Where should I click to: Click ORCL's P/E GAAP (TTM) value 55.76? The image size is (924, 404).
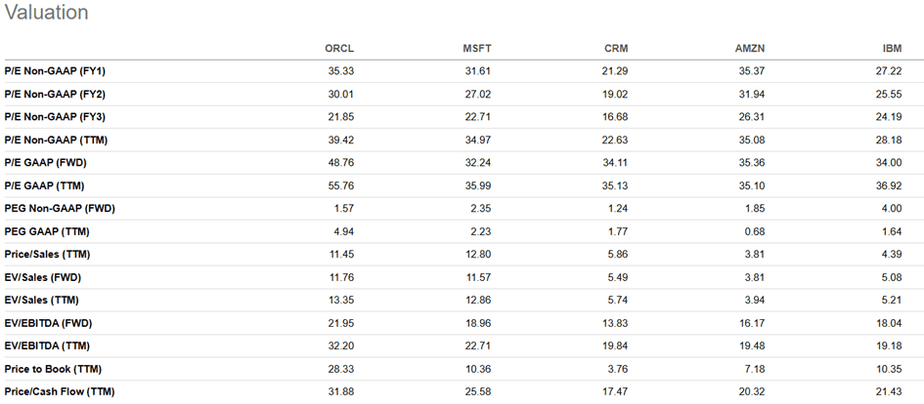click(338, 185)
